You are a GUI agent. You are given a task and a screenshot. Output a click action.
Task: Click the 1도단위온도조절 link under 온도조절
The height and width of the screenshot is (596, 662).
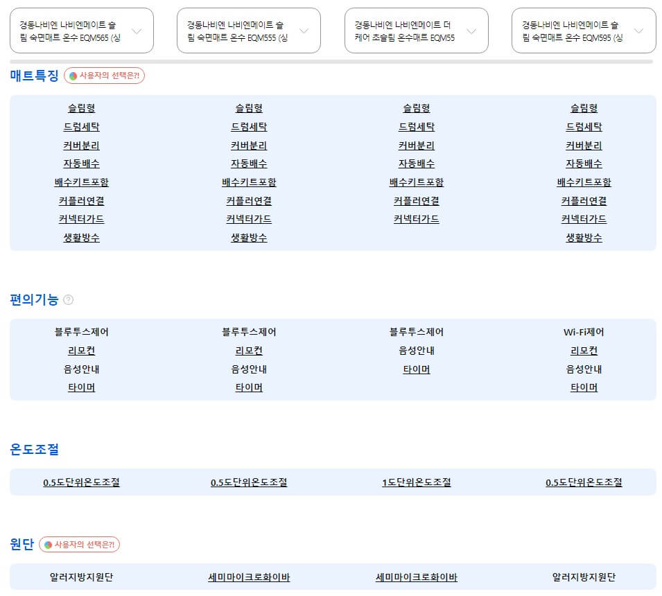click(415, 483)
